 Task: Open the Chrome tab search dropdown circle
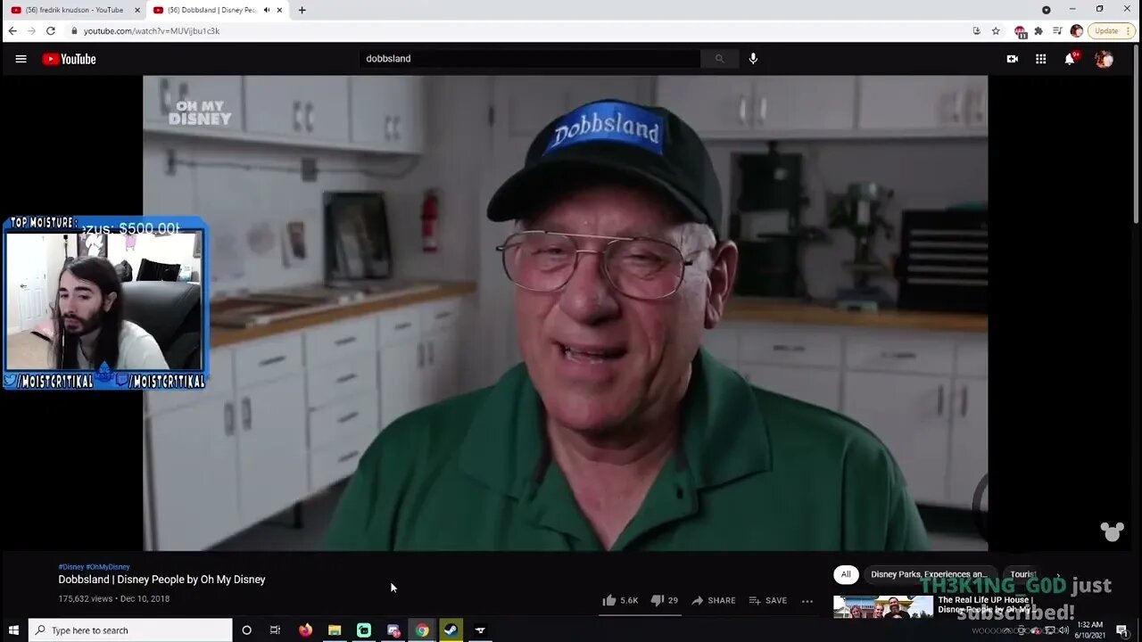click(1047, 10)
